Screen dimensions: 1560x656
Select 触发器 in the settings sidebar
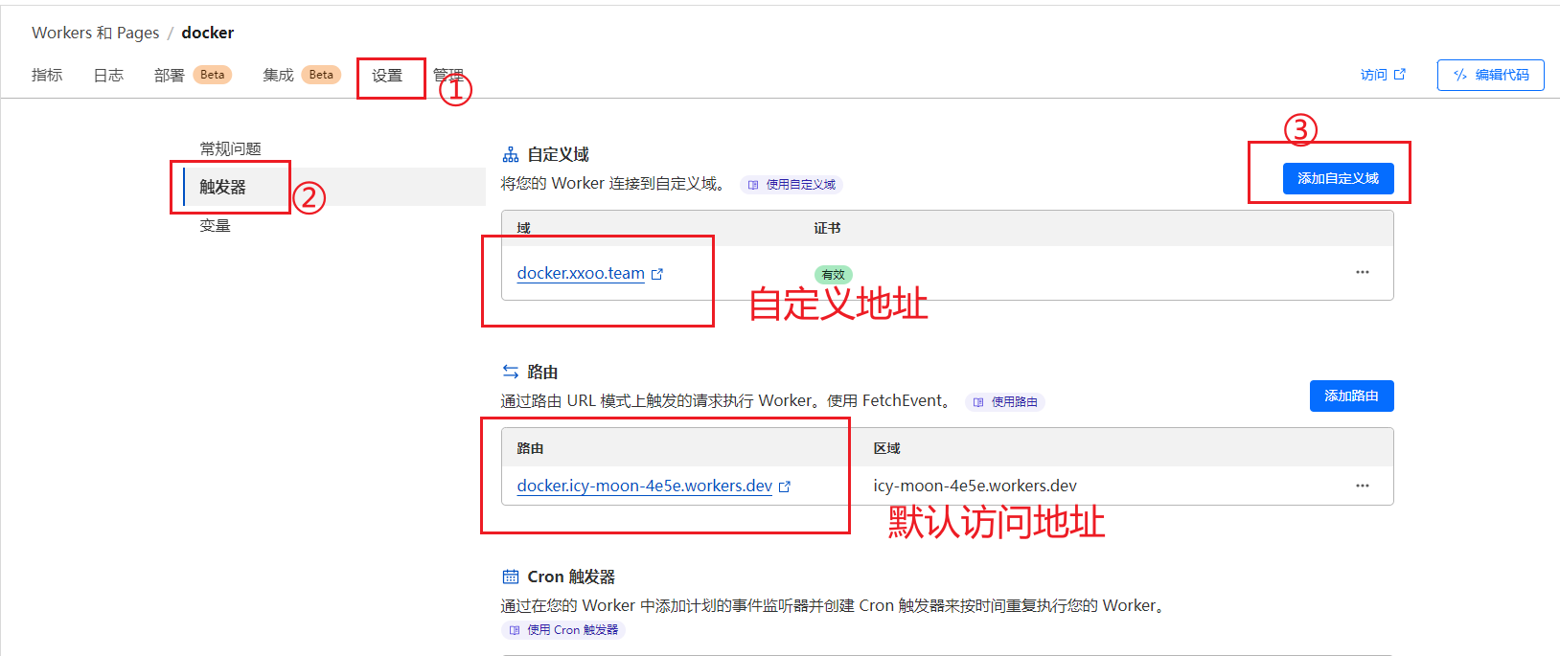pos(222,187)
